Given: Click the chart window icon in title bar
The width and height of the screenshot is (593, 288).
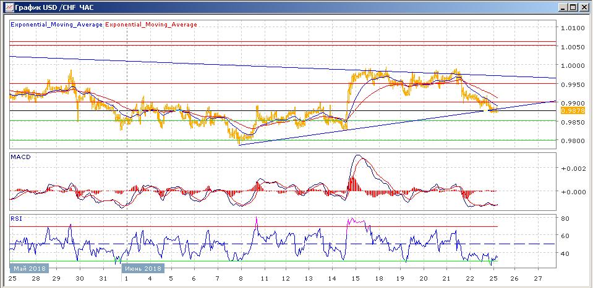Looking at the screenshot, I should [9, 6].
